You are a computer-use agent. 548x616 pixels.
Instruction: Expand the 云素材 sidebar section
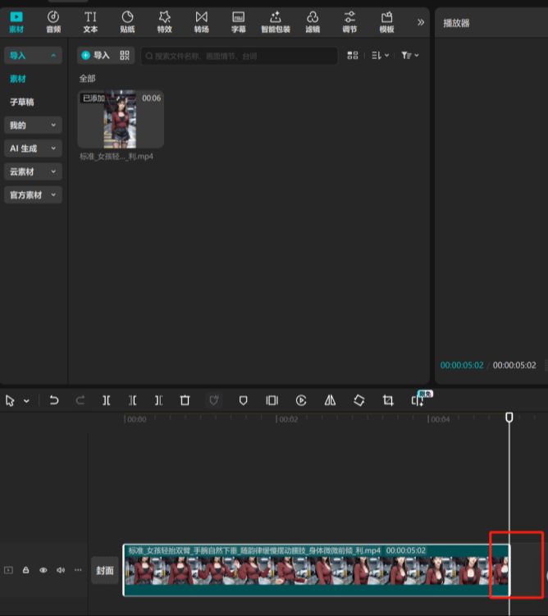[x=33, y=171]
